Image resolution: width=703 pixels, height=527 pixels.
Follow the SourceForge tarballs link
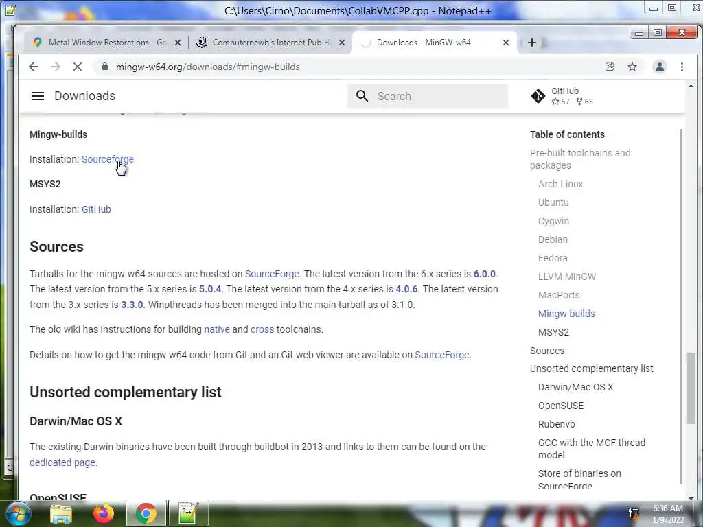click(272, 274)
